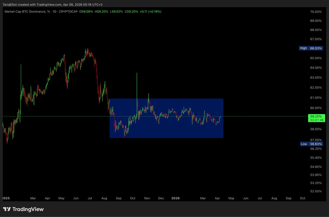Click the 65.00% price axis label
Image resolution: width=329 pixels, height=217 pixels.
(x=316, y=58)
